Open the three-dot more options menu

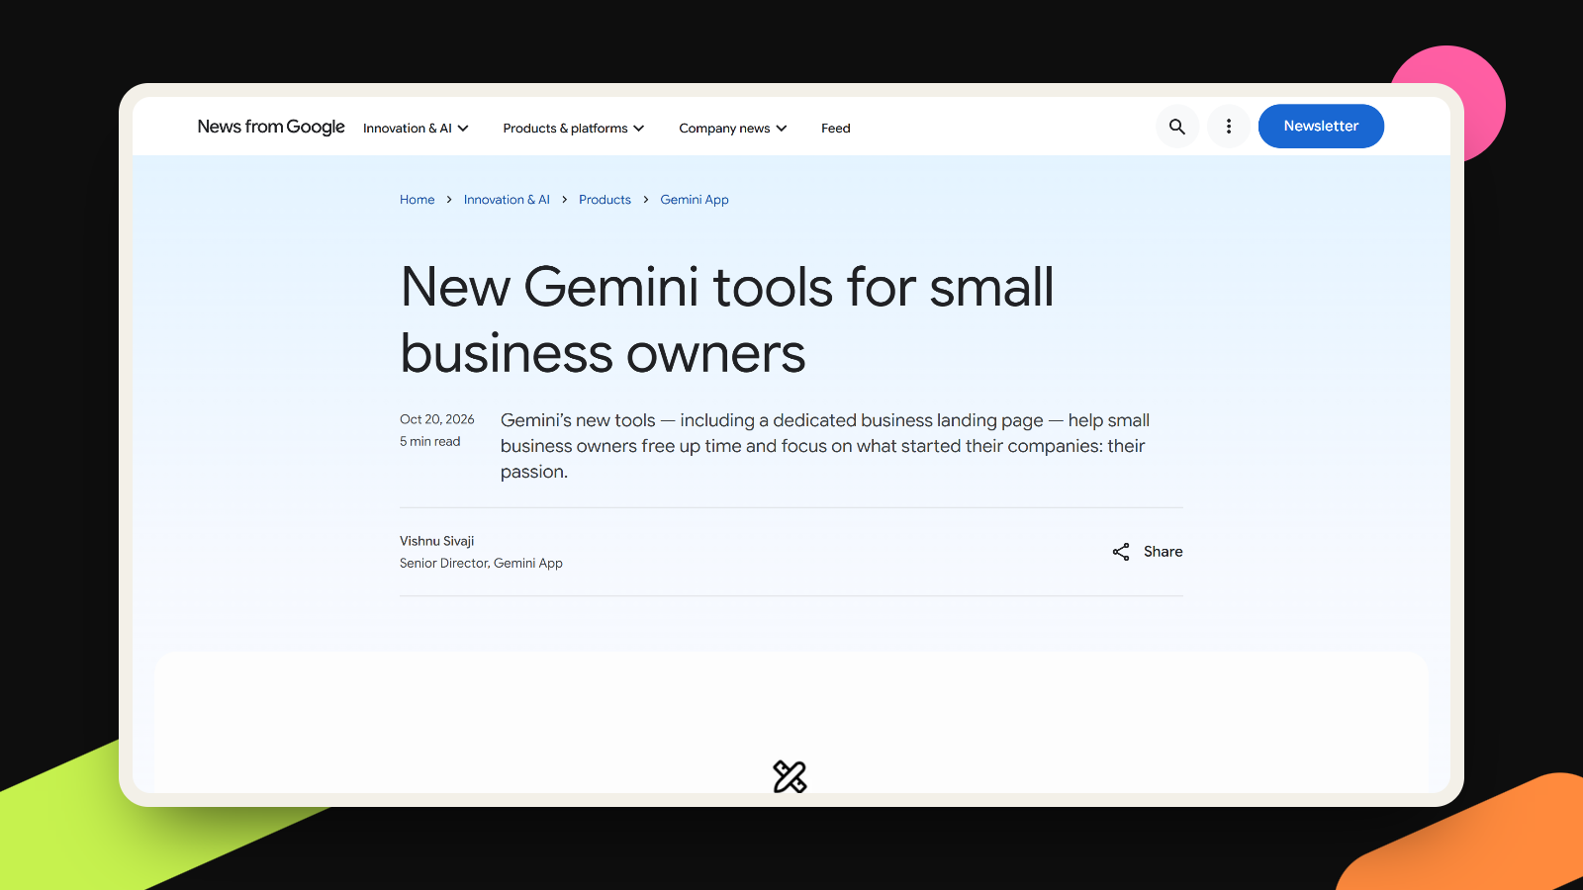(x=1229, y=127)
